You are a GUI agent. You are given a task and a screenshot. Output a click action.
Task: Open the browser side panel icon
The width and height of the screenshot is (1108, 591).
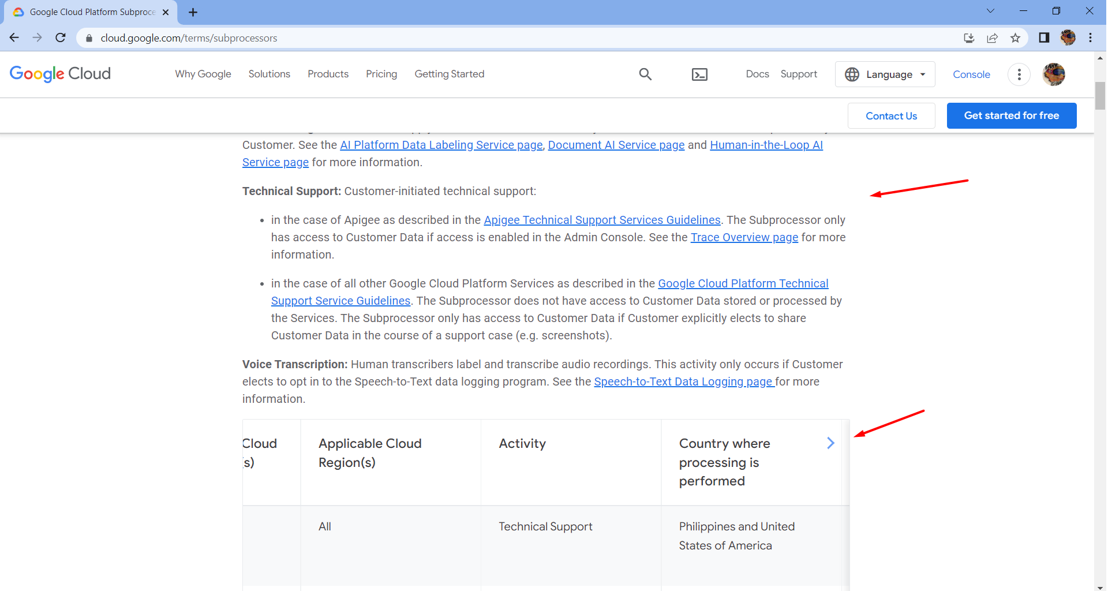tap(1044, 38)
